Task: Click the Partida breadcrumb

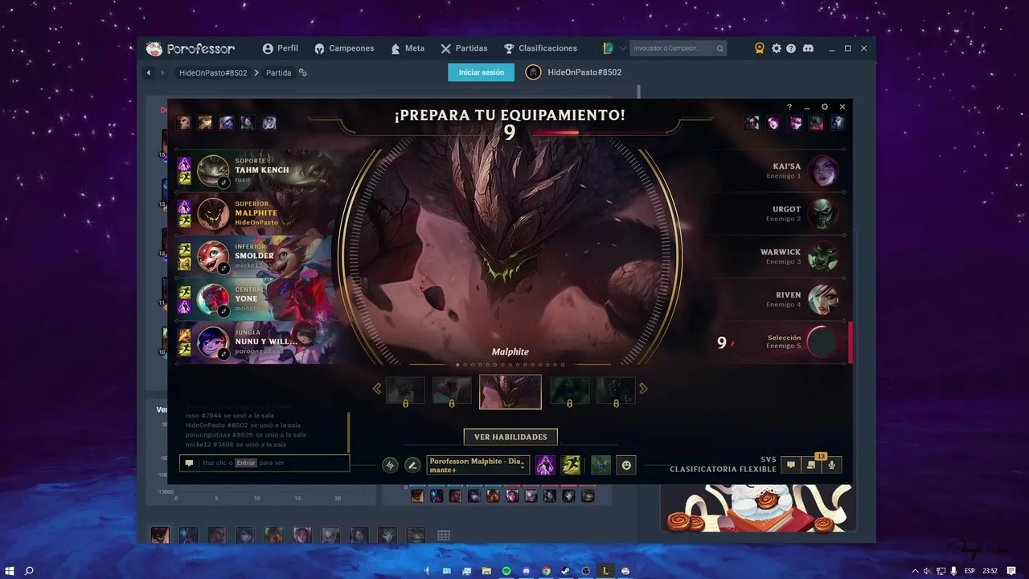Action: click(278, 72)
